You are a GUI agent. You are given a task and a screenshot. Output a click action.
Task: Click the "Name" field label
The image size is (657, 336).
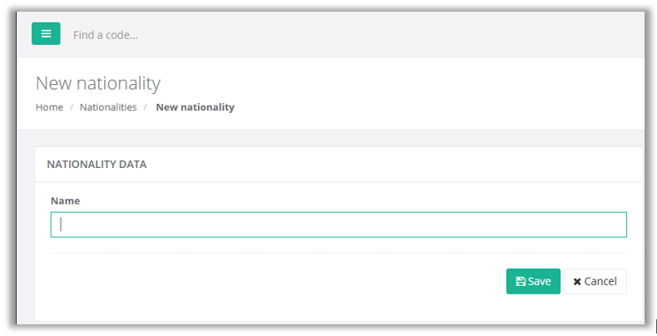tap(66, 200)
